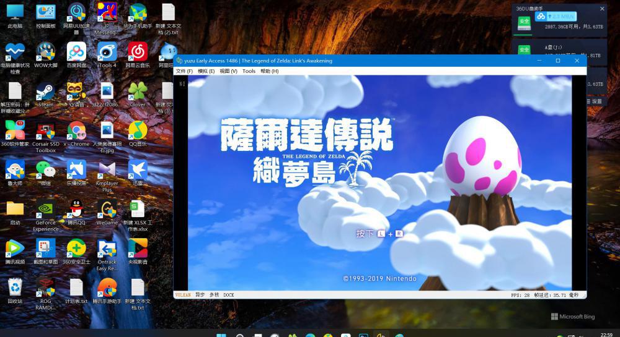Select the 计划表.txt file icon

(76, 291)
